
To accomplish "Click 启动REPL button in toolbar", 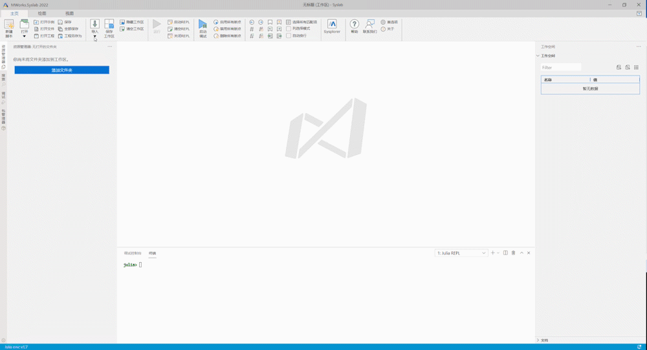I will pyautogui.click(x=179, y=22).
